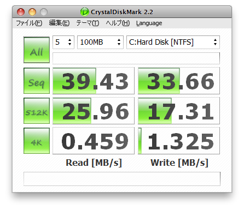The width and height of the screenshot is (244, 210).
Task: Select the Seq read result 39.43
Action: pyautogui.click(x=94, y=81)
